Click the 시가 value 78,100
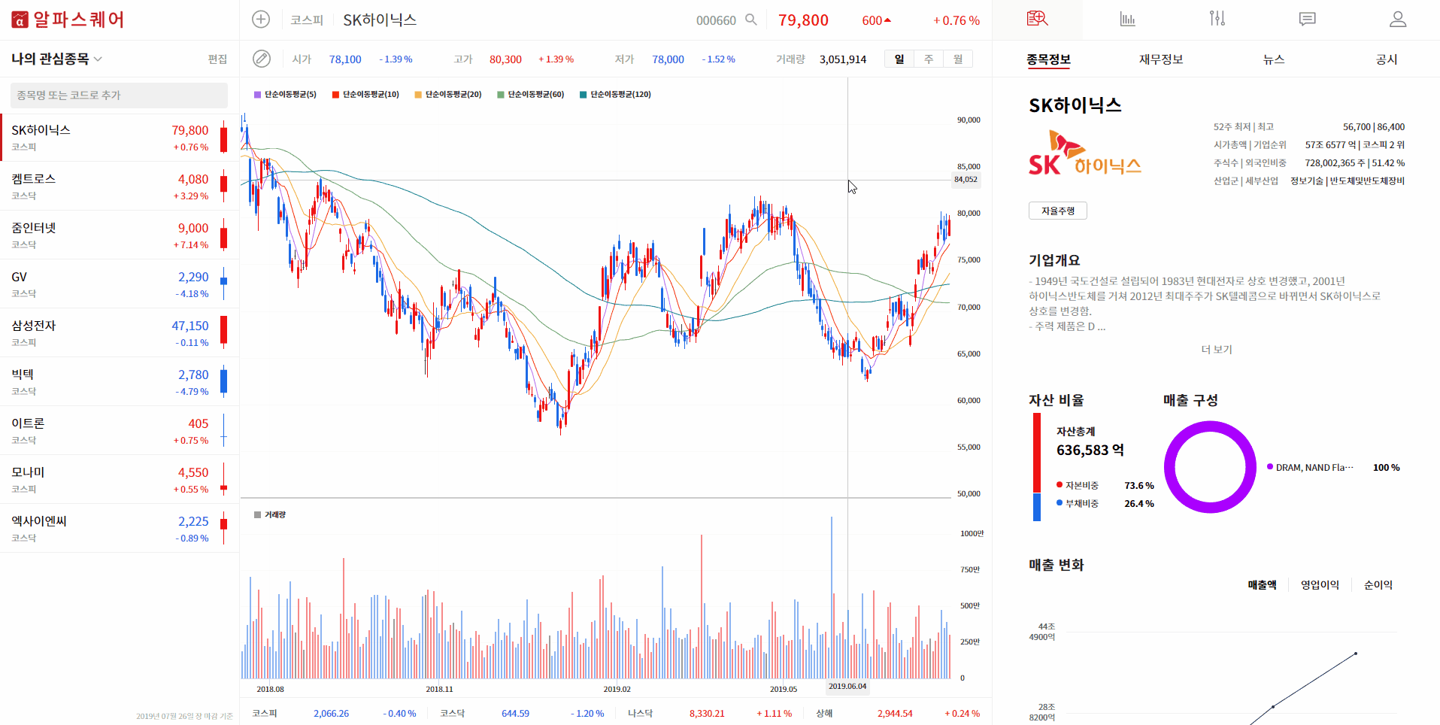The height and width of the screenshot is (725, 1440). tap(345, 59)
